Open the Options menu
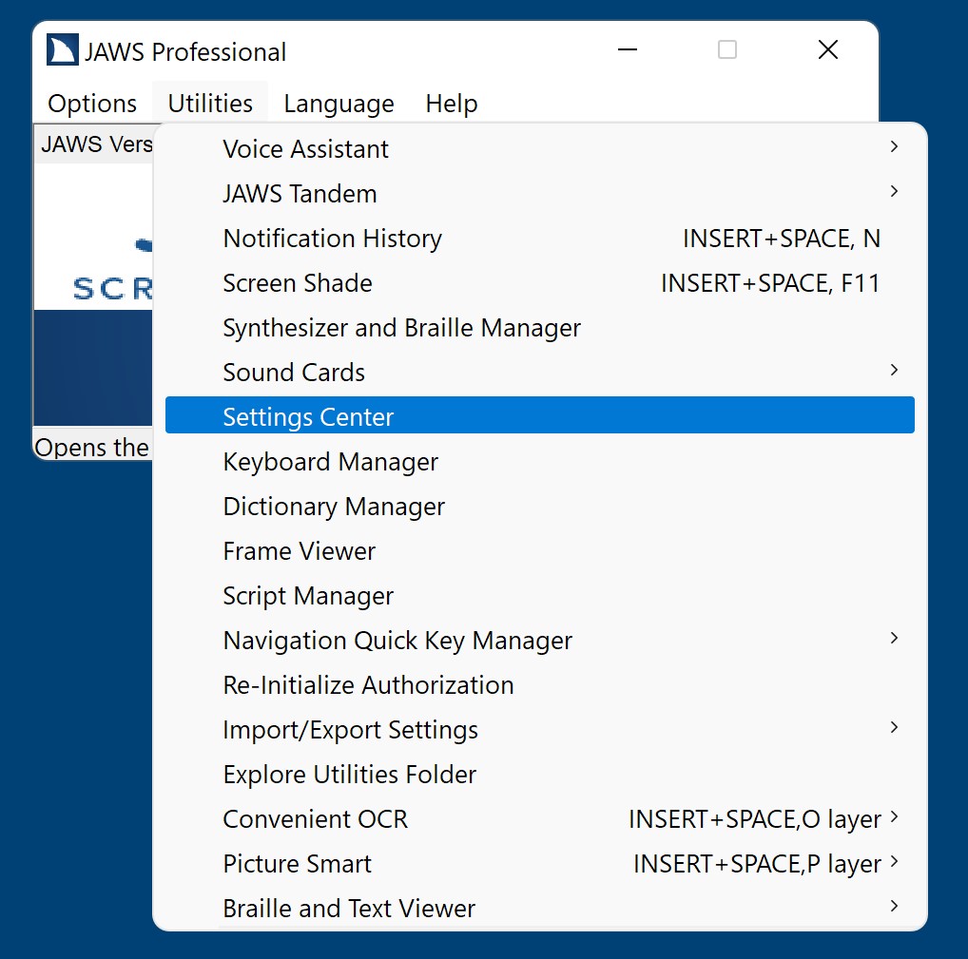The height and width of the screenshot is (959, 968). 92,104
